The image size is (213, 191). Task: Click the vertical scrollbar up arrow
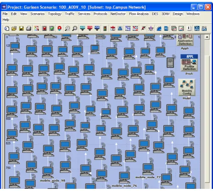(x=207, y=37)
